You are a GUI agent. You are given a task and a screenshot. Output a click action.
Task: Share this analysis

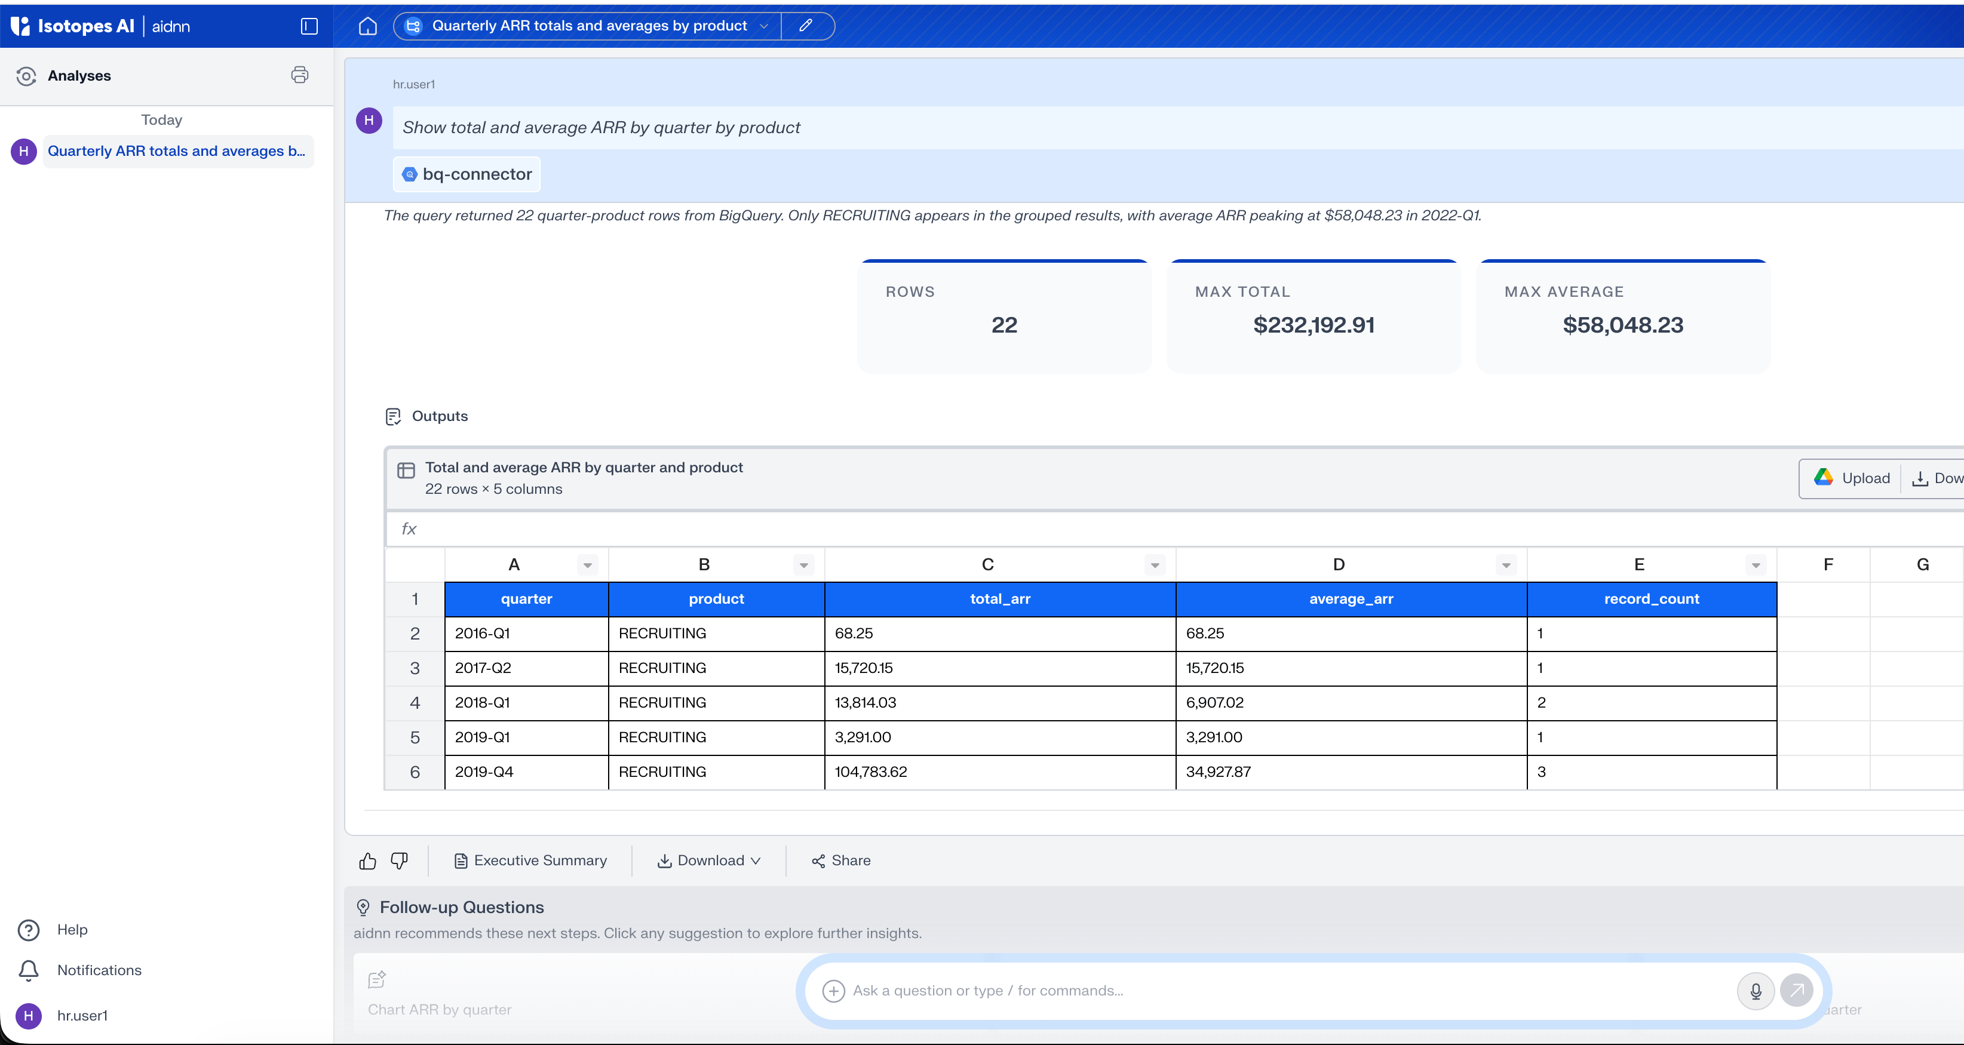(841, 860)
